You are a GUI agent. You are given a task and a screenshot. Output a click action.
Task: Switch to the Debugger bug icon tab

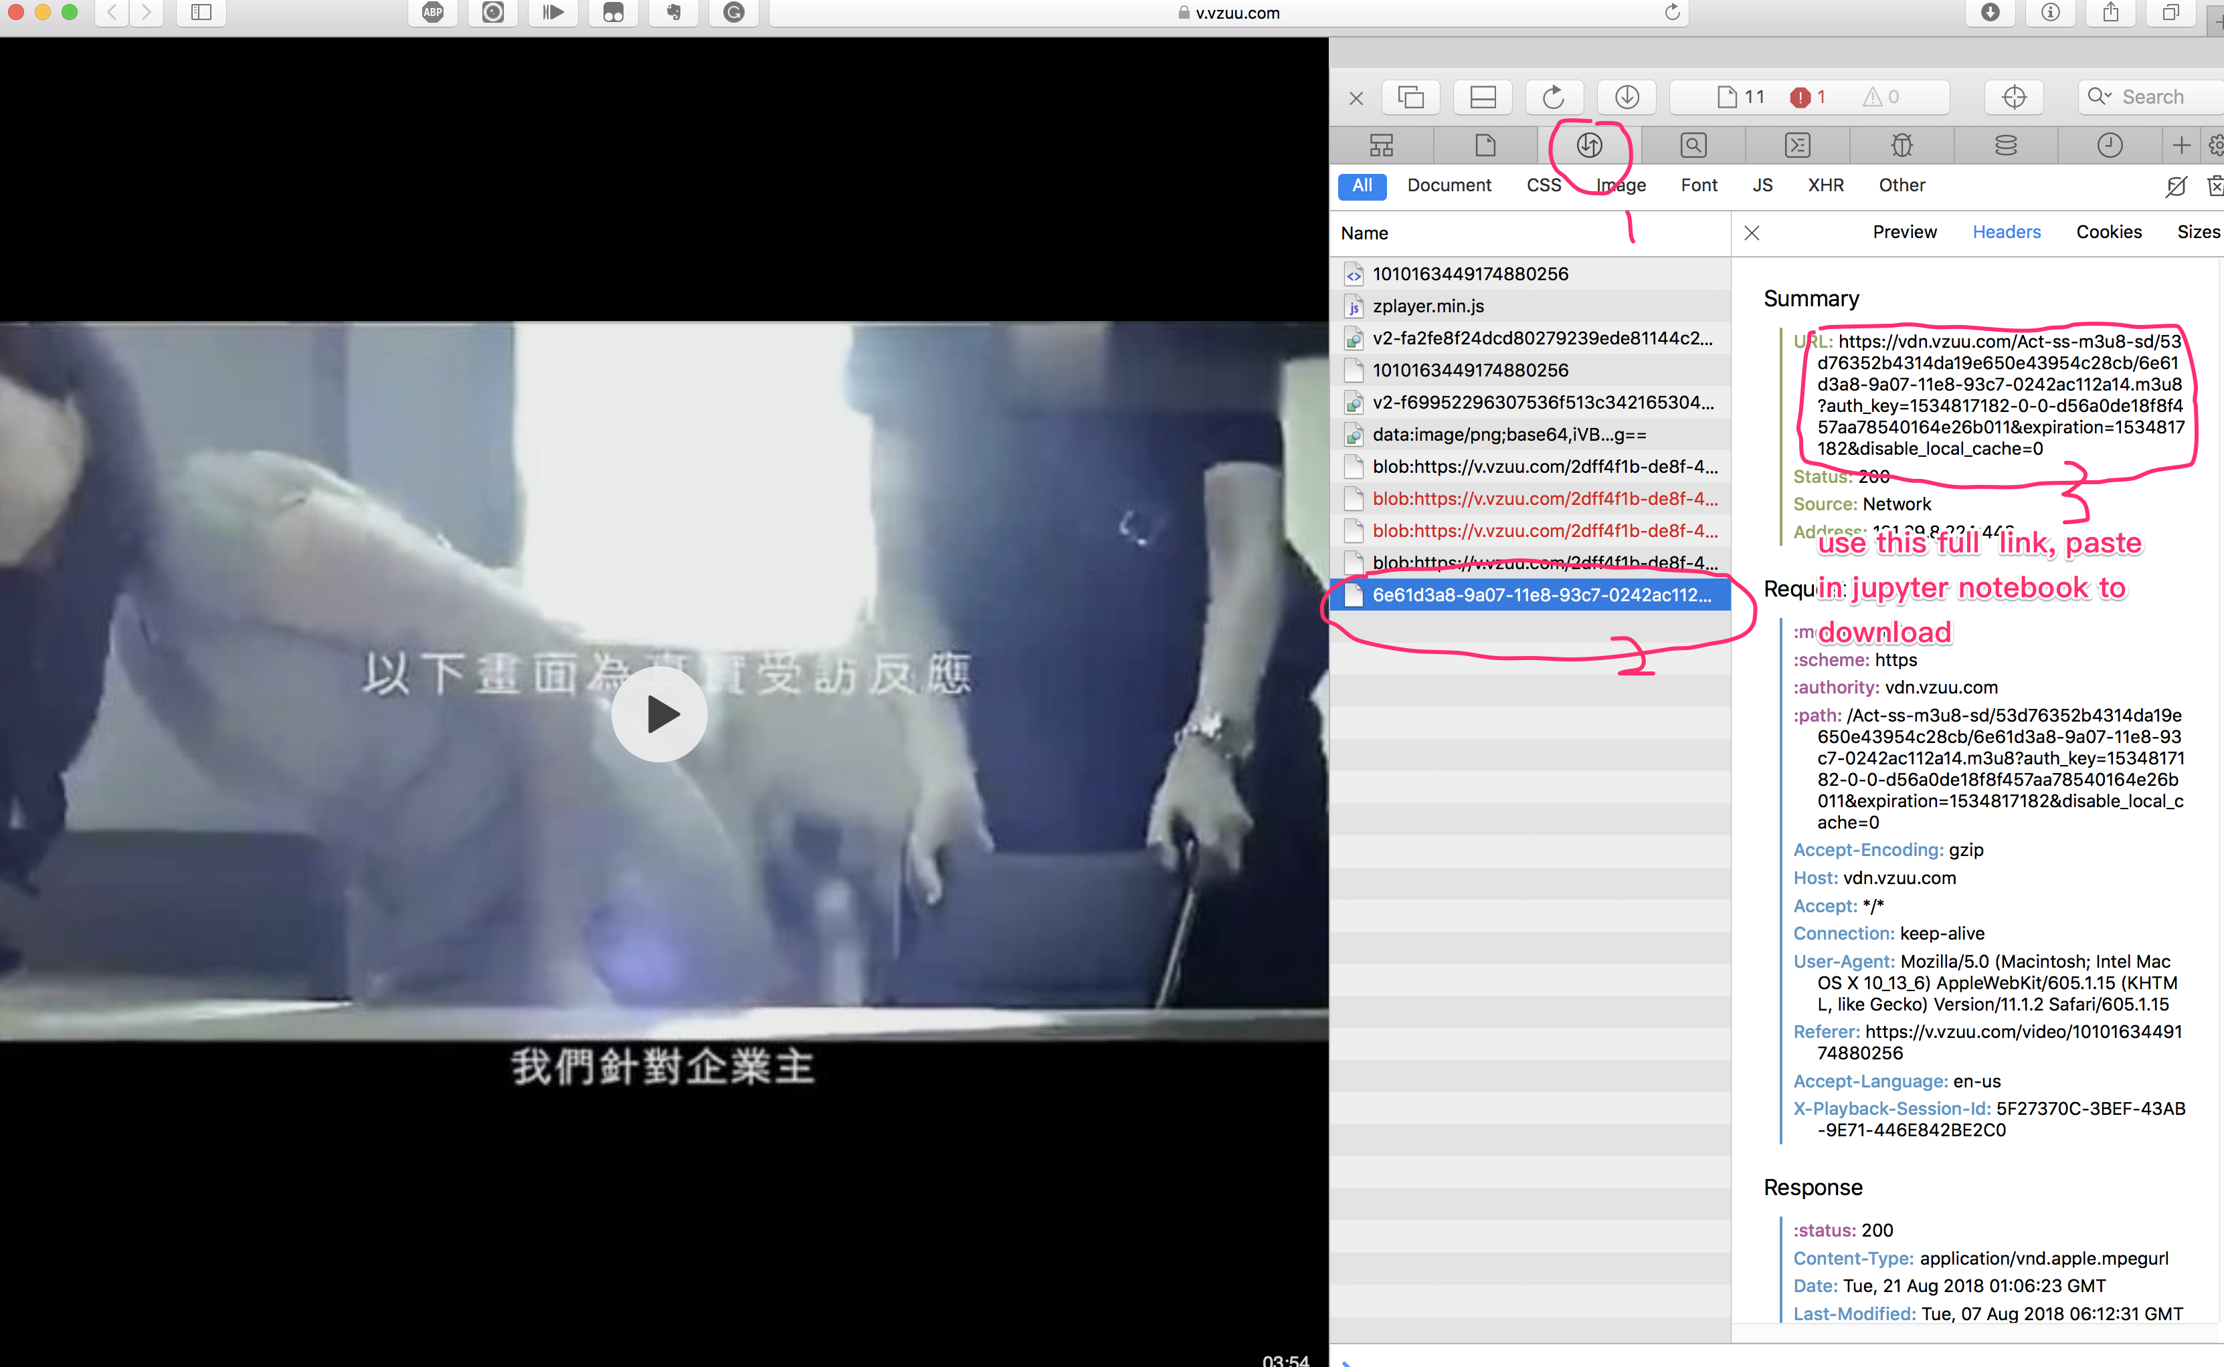(x=1902, y=144)
